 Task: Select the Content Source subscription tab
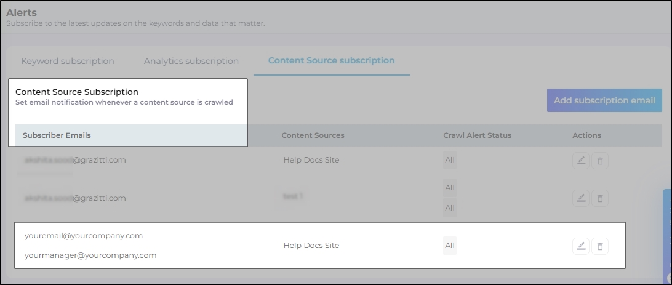(x=331, y=60)
